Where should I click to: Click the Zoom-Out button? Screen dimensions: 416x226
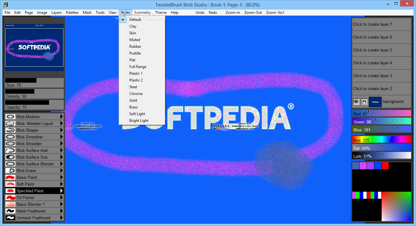coord(253,13)
